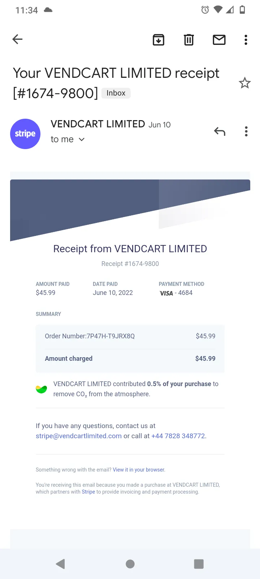Tap the green climate contribution icon
The height and width of the screenshot is (579, 260).
(42, 389)
